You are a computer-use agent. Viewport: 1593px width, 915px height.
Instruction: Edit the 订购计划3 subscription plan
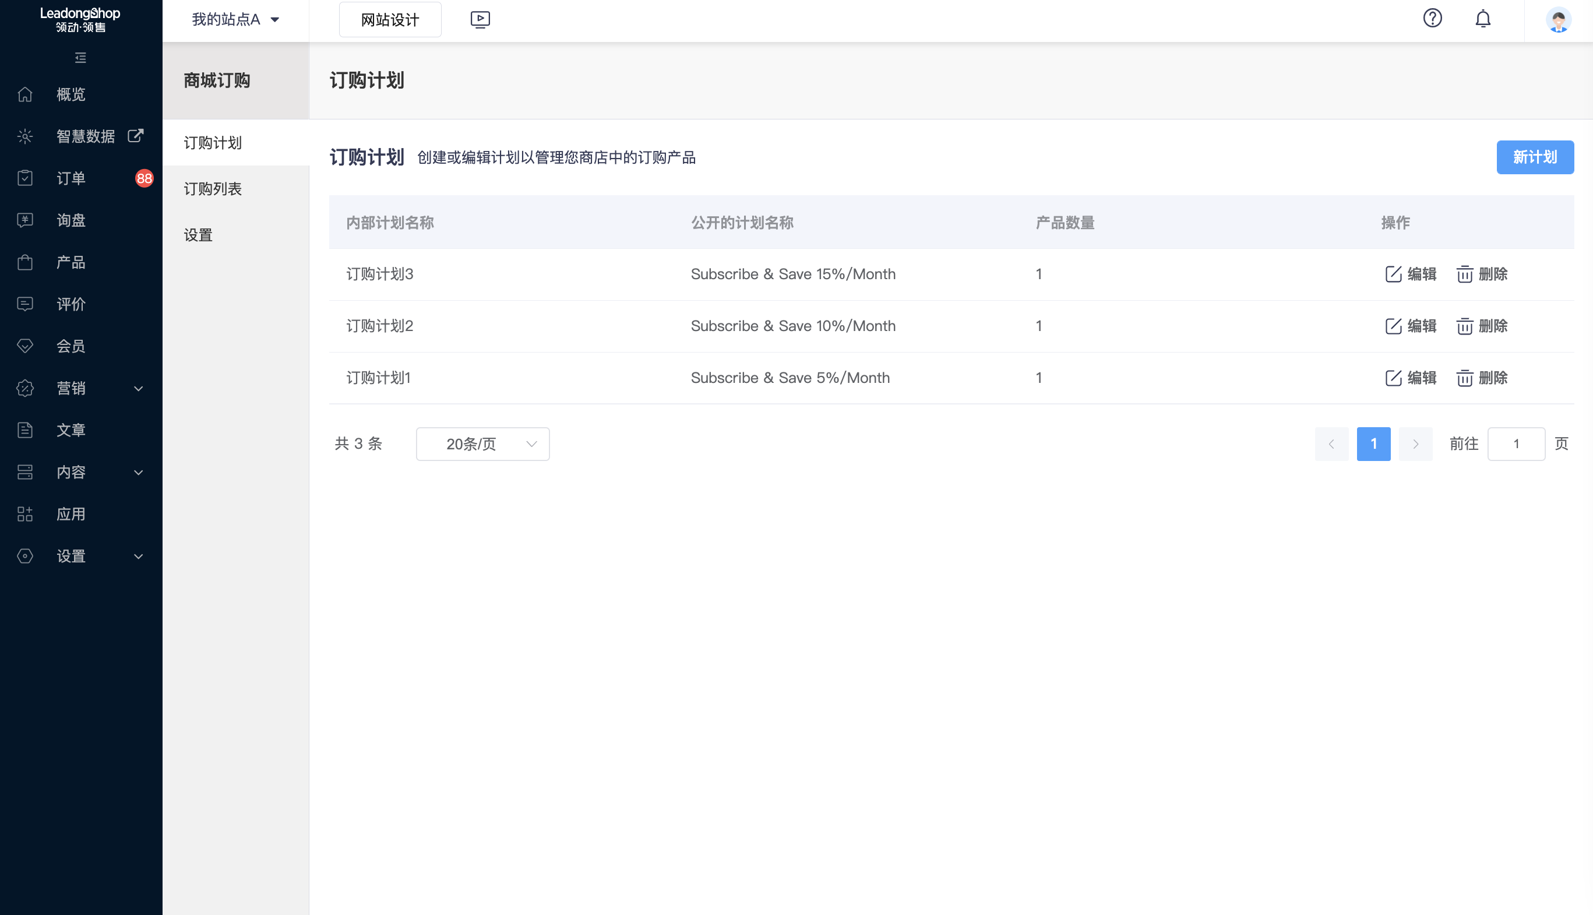[x=1410, y=274]
